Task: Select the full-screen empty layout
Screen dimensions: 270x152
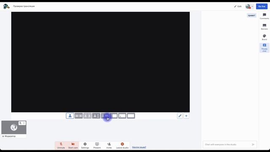Action: [x=131, y=116]
